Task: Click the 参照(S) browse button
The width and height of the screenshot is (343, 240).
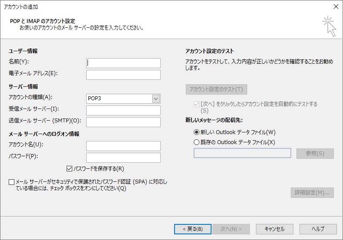Action: tap(315, 154)
